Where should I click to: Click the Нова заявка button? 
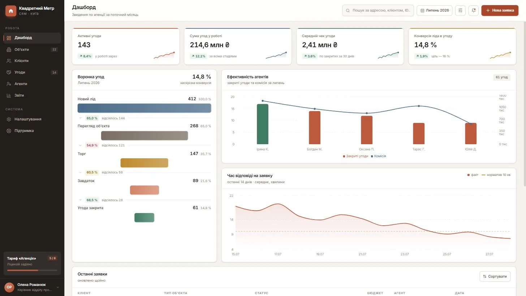click(x=500, y=10)
